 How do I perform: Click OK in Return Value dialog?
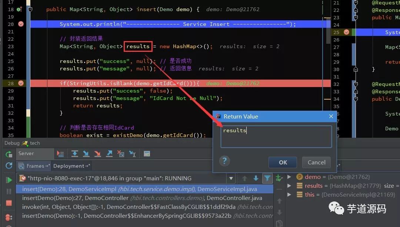283,163
